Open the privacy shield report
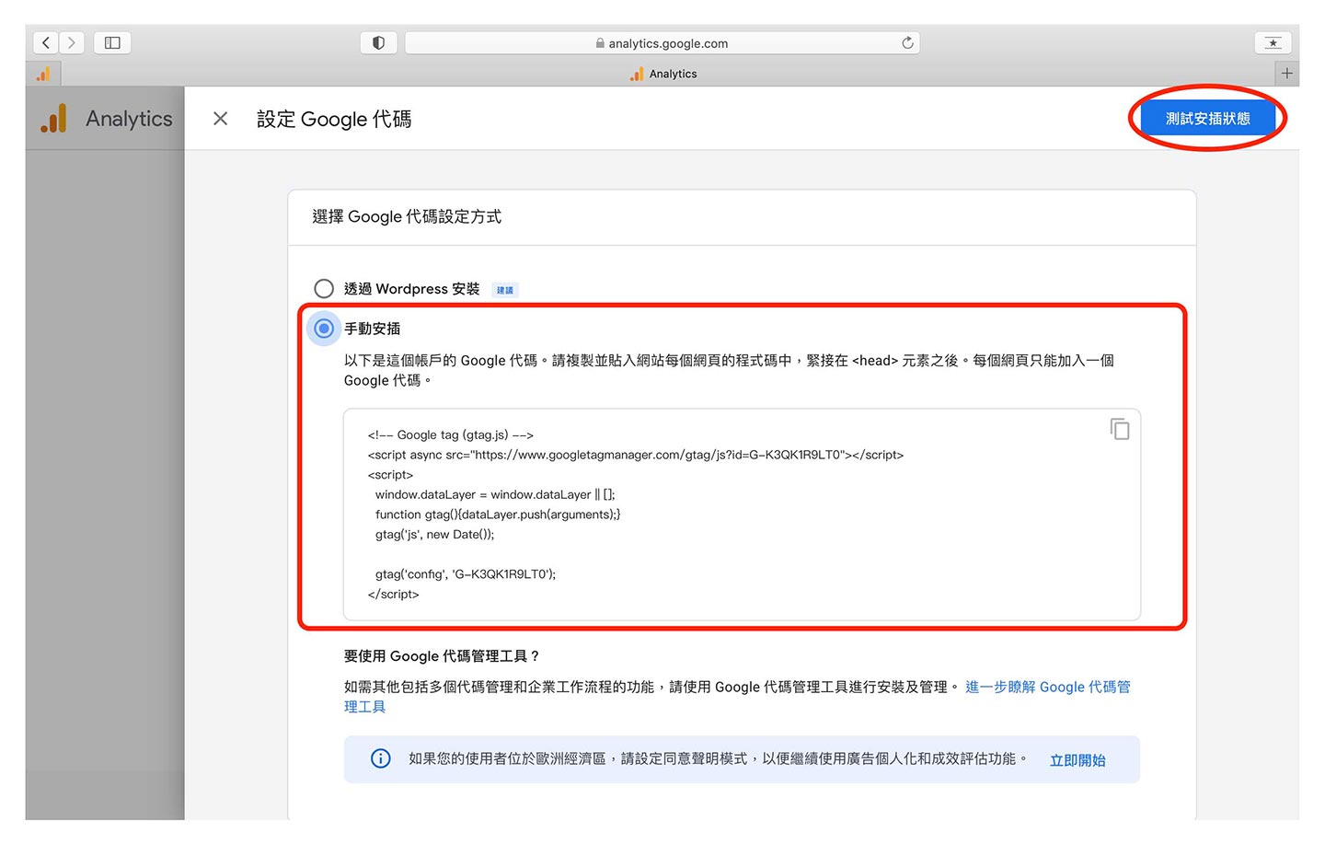The image size is (1325, 844). 378,42
